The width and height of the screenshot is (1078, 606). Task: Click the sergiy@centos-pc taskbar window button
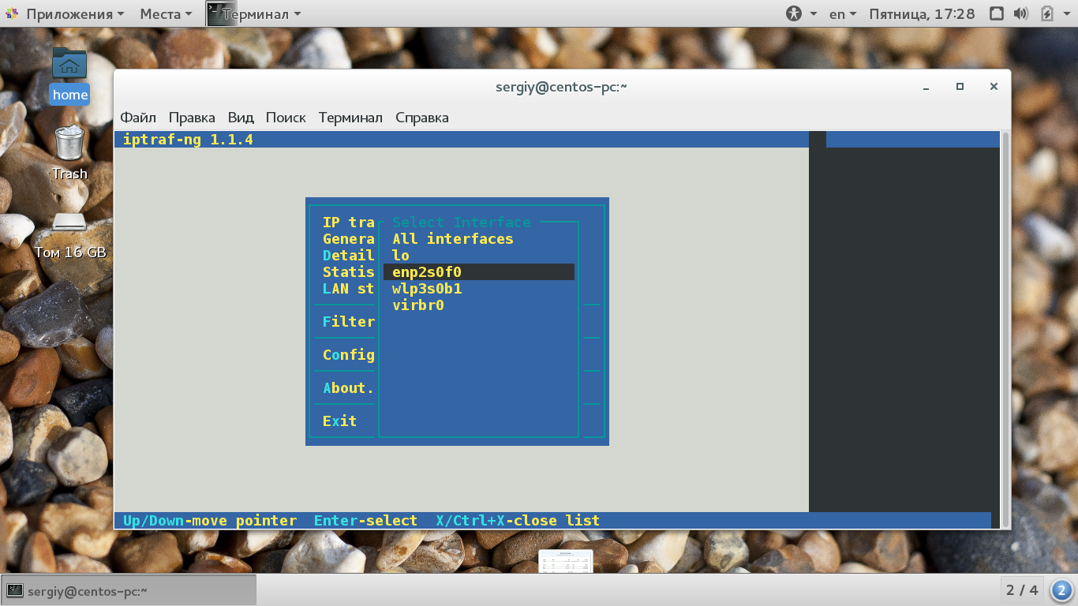[129, 590]
